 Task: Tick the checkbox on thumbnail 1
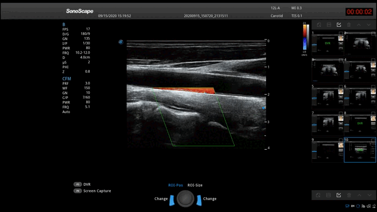[x=341, y=33]
